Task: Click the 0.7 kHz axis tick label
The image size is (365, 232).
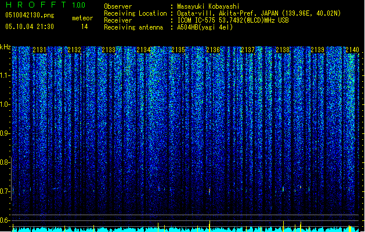Action: pyautogui.click(x=5, y=191)
